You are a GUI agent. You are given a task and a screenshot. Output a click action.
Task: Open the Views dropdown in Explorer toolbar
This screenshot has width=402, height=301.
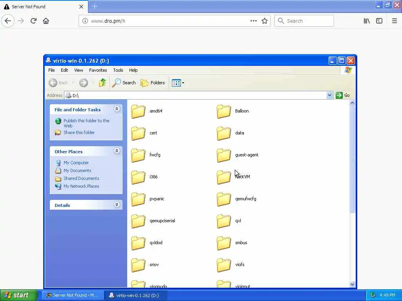pyautogui.click(x=178, y=83)
